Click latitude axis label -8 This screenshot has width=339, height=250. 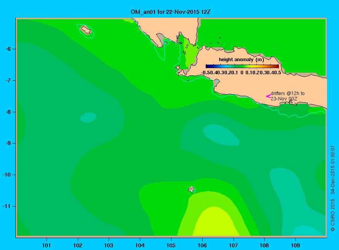coord(8,112)
